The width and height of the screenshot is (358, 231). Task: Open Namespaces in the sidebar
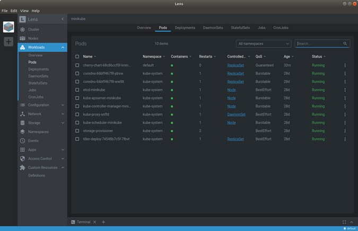(38, 131)
